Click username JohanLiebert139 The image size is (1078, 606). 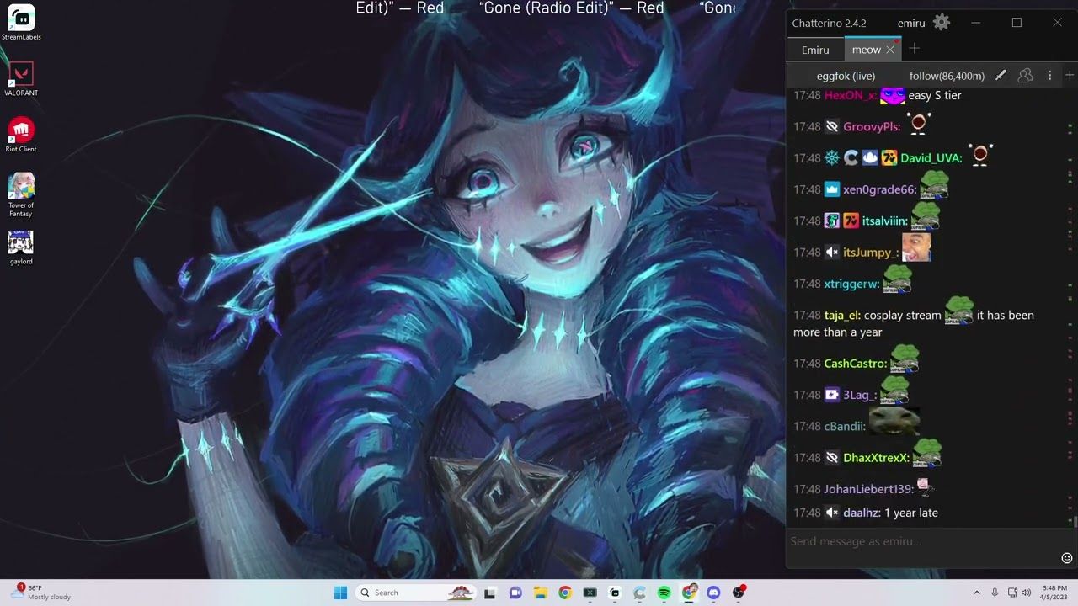pos(869,489)
